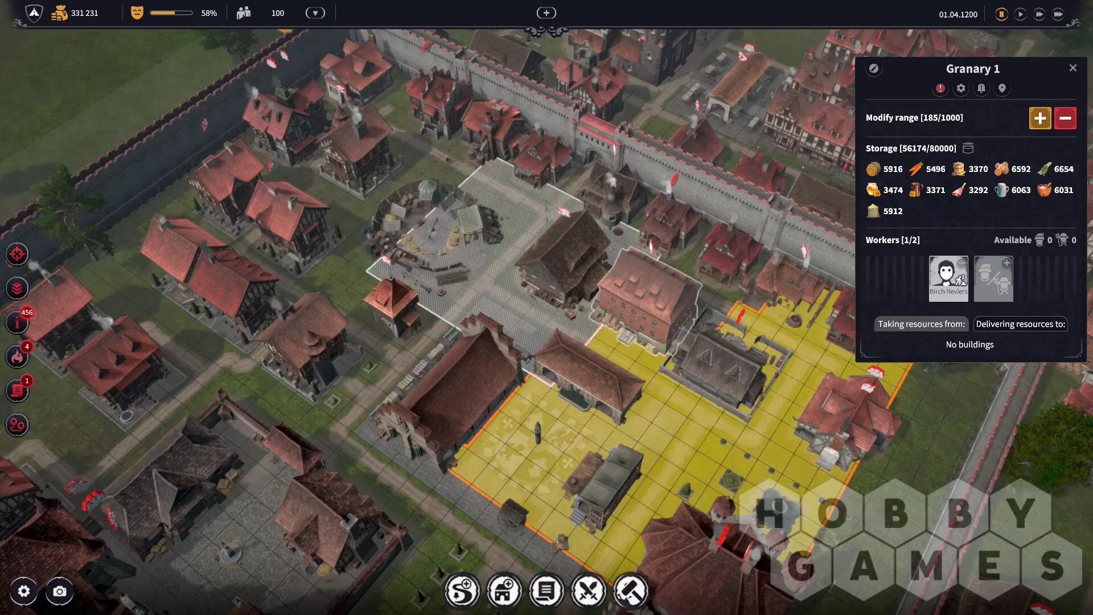This screenshot has height=615, width=1093.
Task: Remove worker with minus on Birch Reviers card
Action: 962,263
